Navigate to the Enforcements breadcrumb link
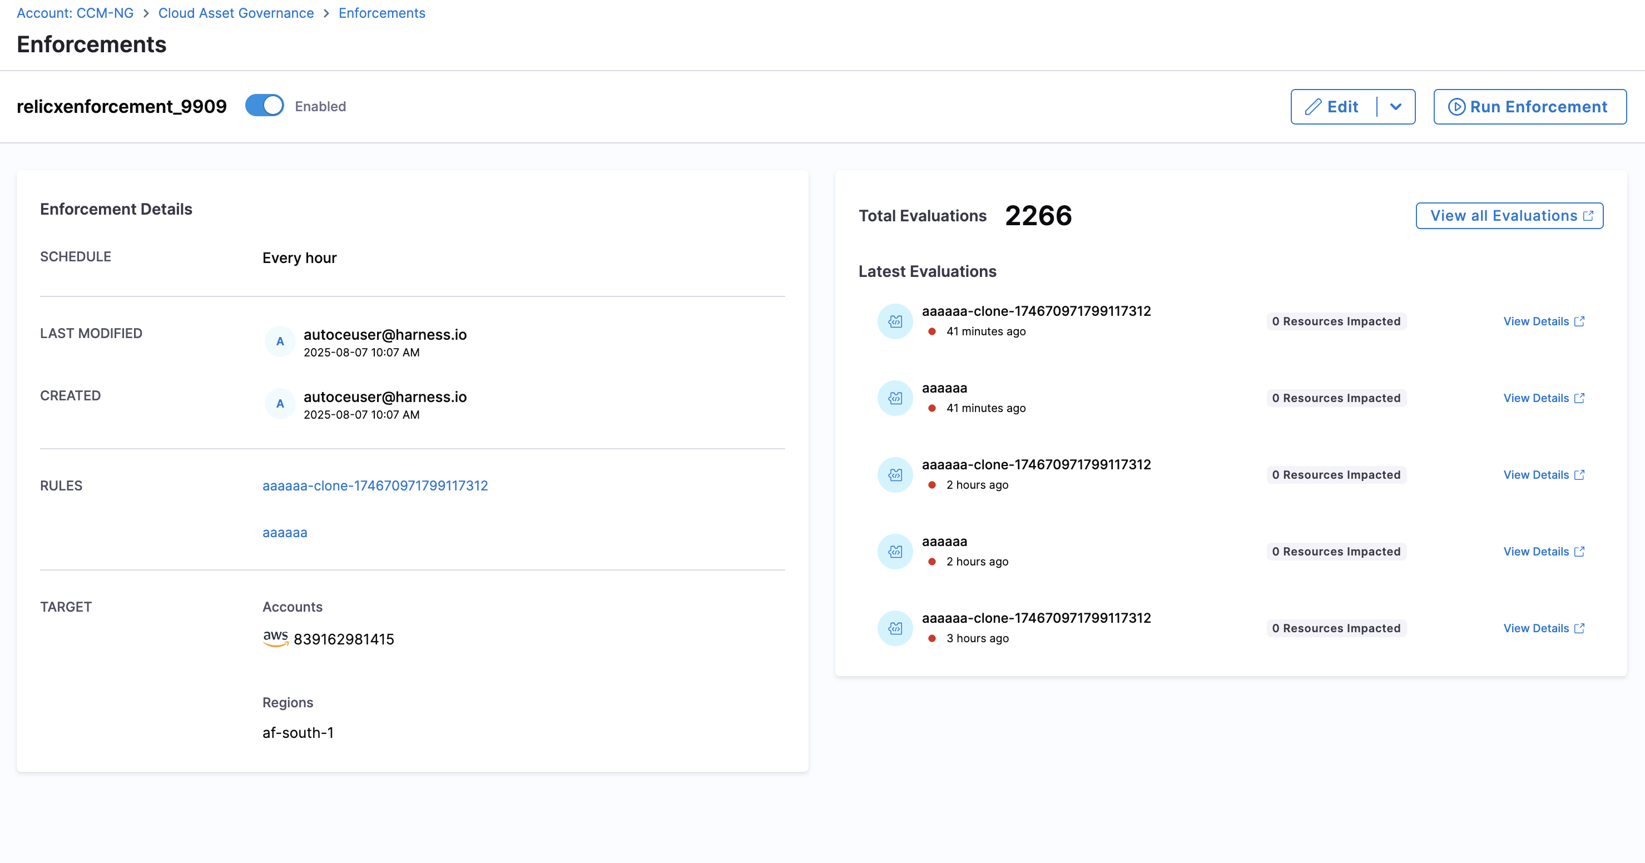Viewport: 1645px width, 863px height. click(x=381, y=13)
